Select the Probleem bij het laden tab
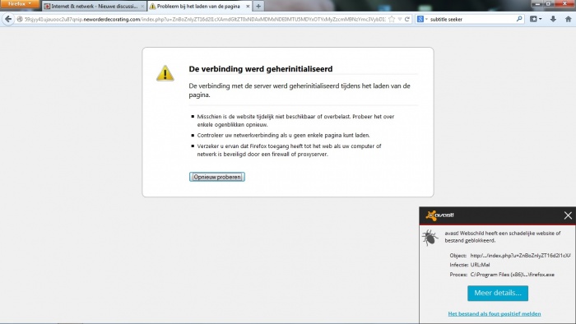The width and height of the screenshot is (576, 324). pos(200,7)
